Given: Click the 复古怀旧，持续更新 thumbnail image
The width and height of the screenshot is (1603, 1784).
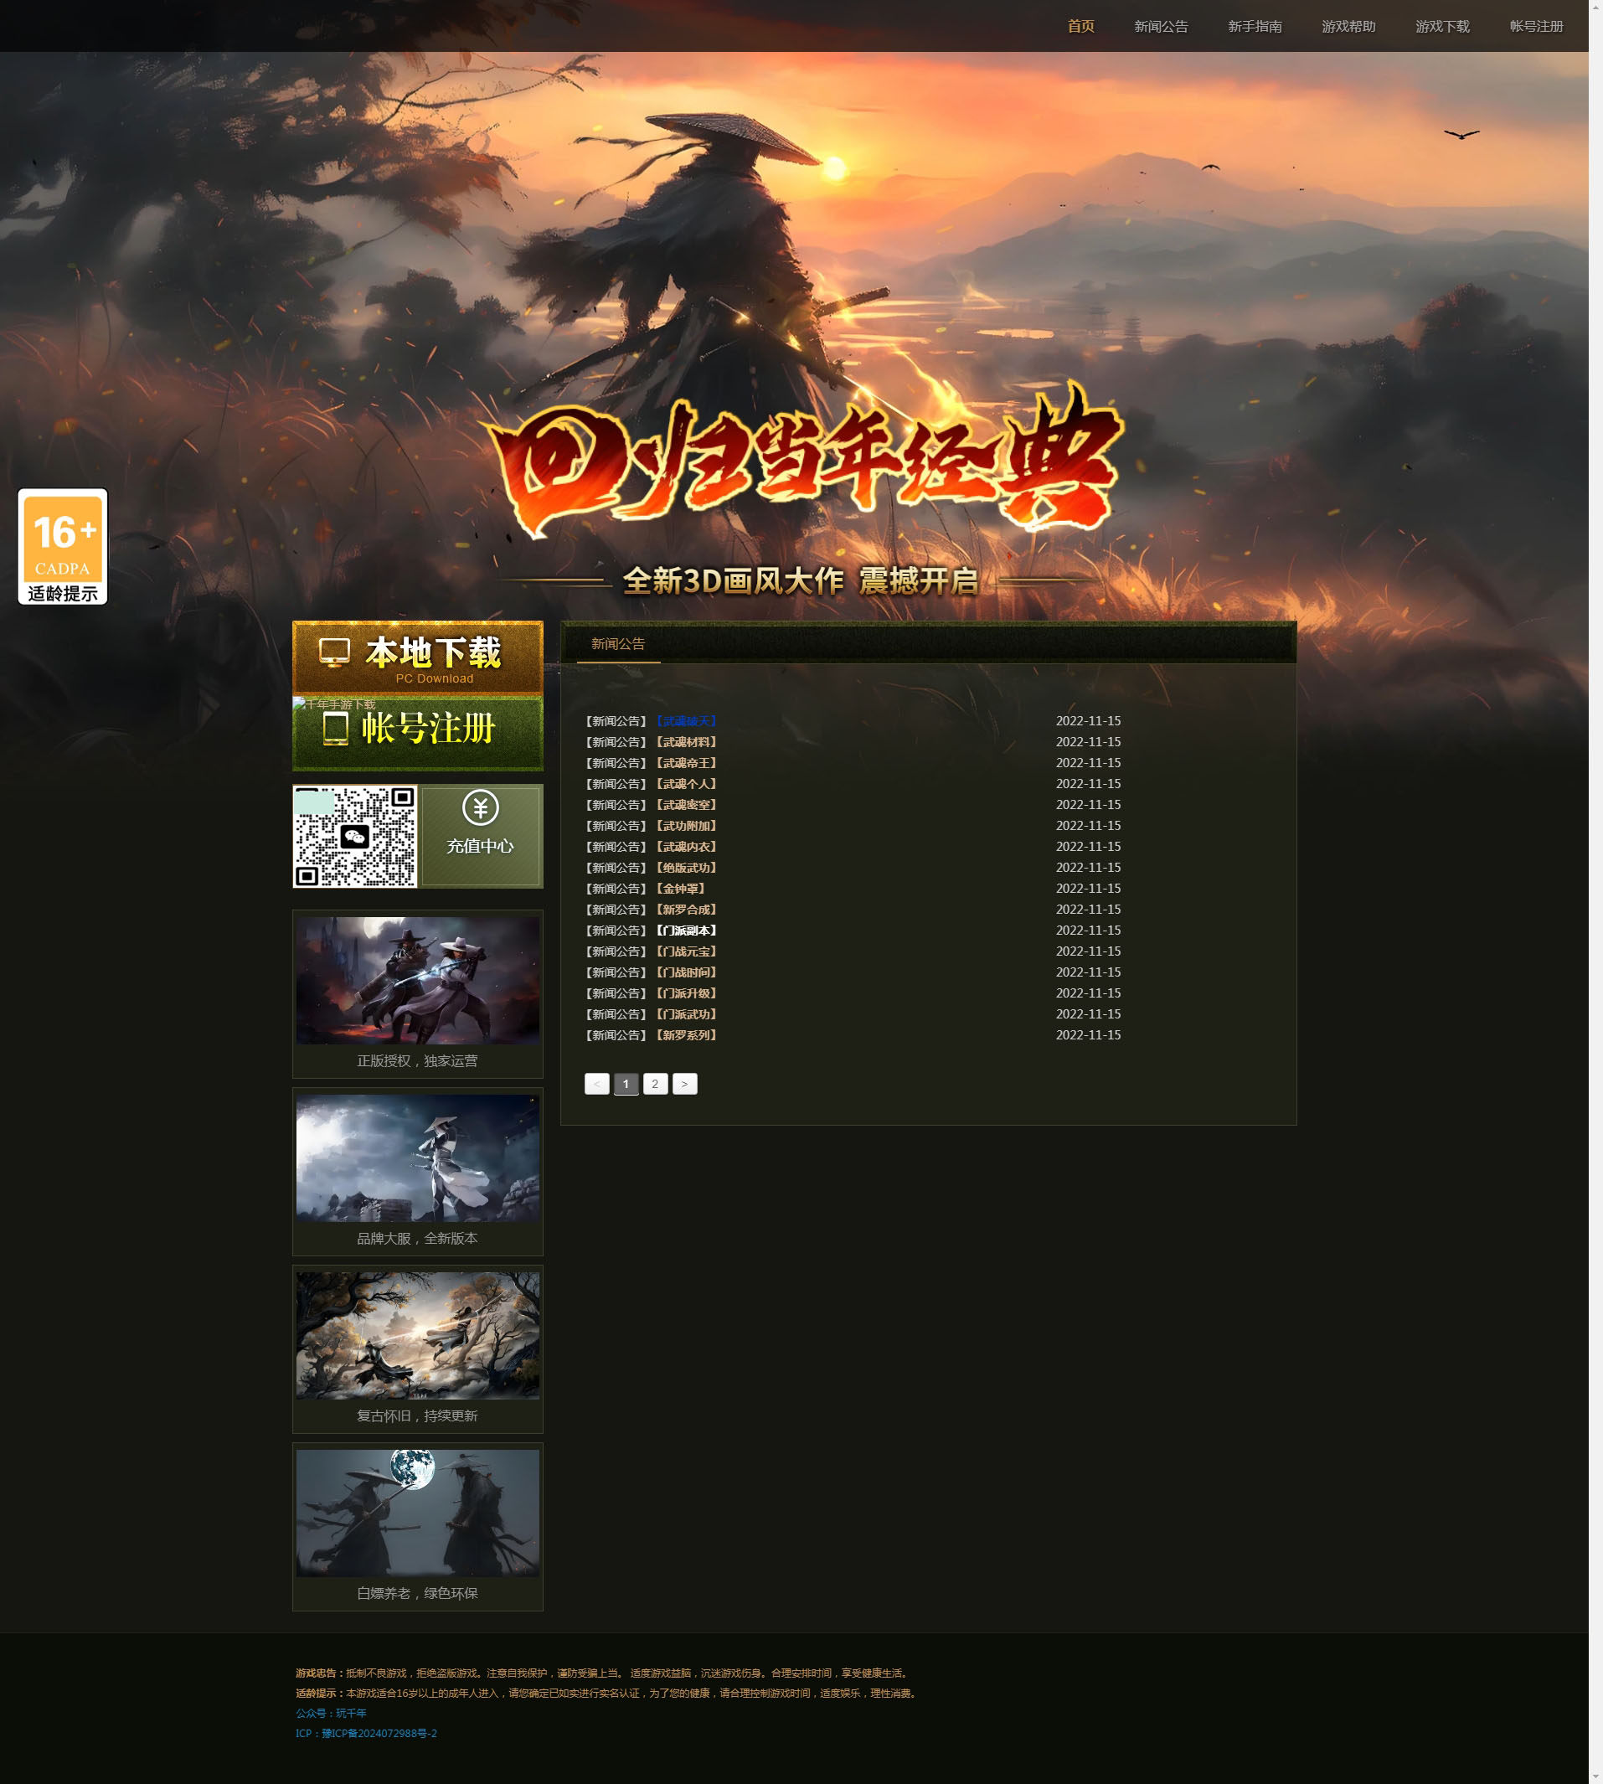Looking at the screenshot, I should pyautogui.click(x=417, y=1336).
